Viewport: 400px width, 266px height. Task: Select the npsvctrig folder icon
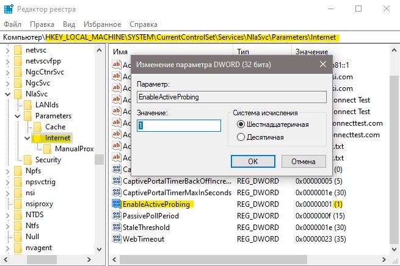(x=18, y=182)
